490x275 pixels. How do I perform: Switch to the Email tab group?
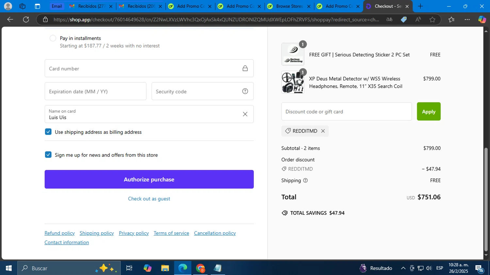(x=57, y=6)
